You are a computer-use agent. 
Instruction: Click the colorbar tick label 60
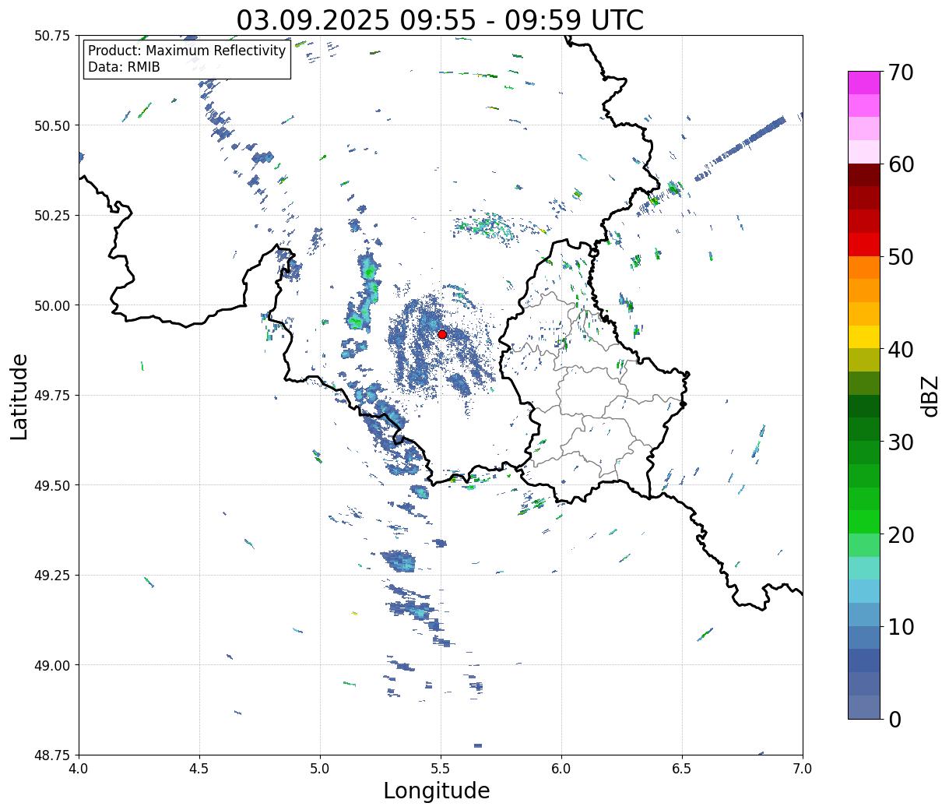(901, 164)
